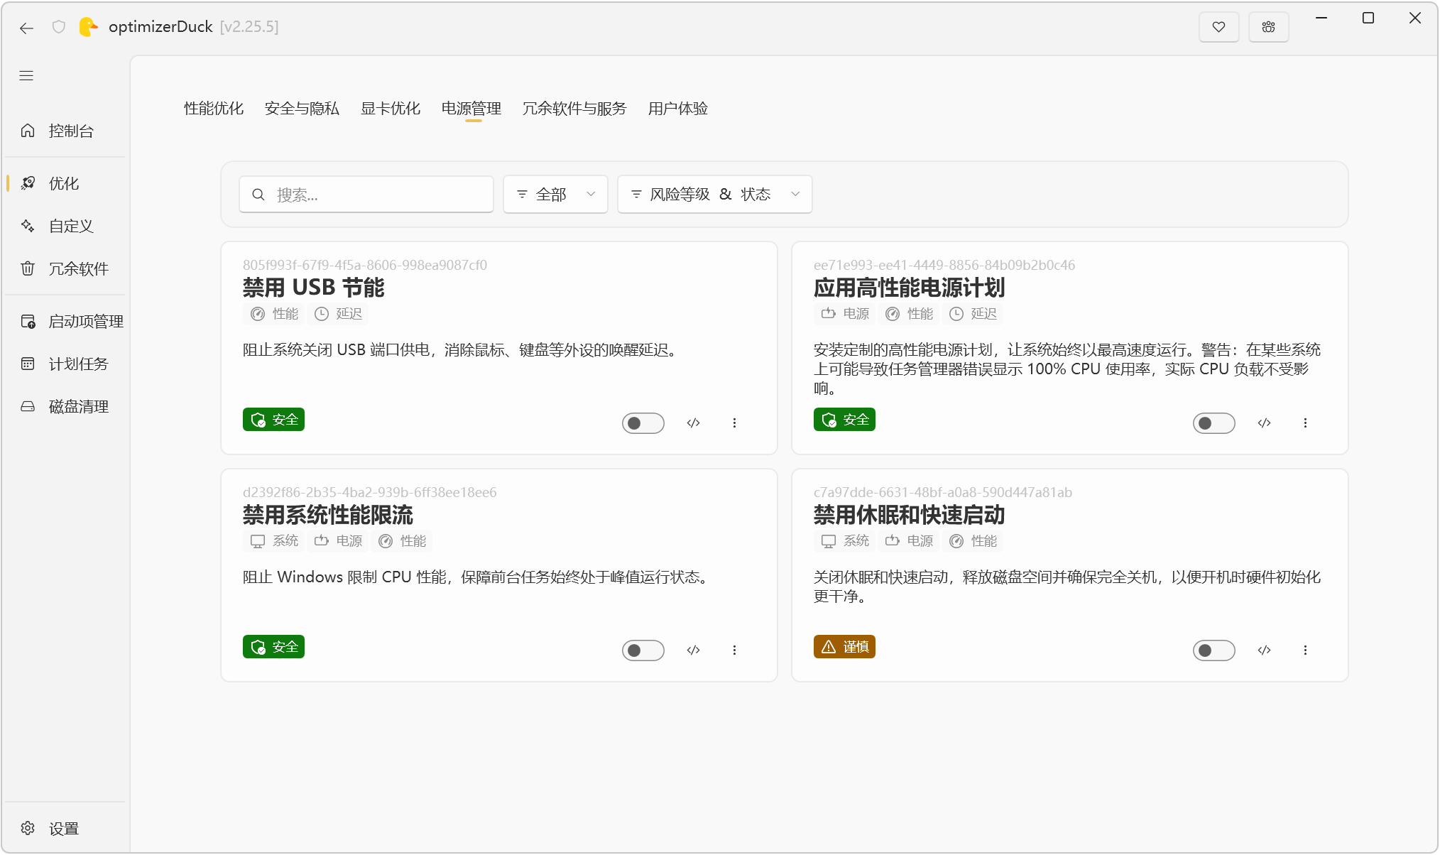Click the 禁用 USB 节能 title

click(x=314, y=288)
